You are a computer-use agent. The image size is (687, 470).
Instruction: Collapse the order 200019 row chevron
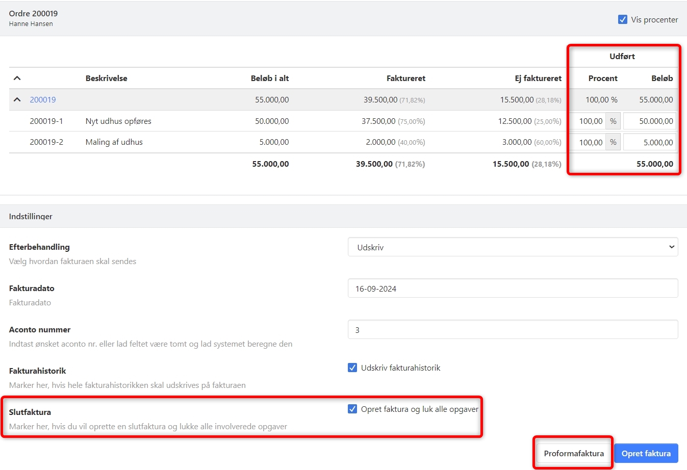pos(17,99)
